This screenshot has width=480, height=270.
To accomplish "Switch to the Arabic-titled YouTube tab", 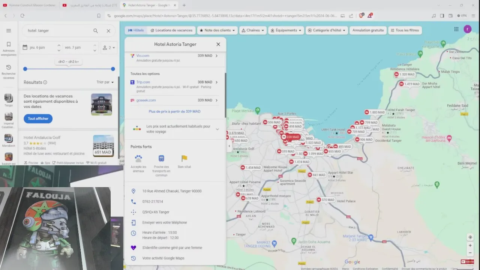I will point(90,5).
